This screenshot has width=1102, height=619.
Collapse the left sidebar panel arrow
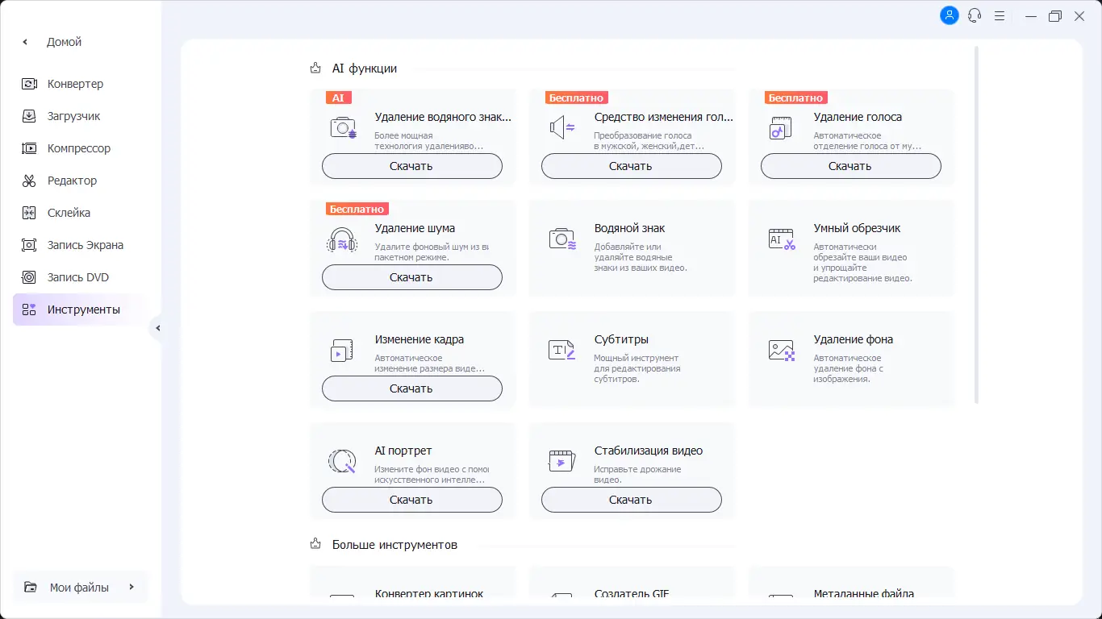coord(157,328)
